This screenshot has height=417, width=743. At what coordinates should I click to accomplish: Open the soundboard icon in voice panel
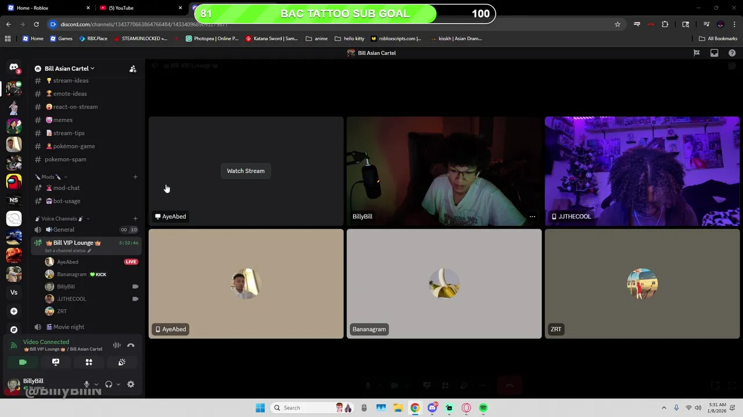click(122, 362)
